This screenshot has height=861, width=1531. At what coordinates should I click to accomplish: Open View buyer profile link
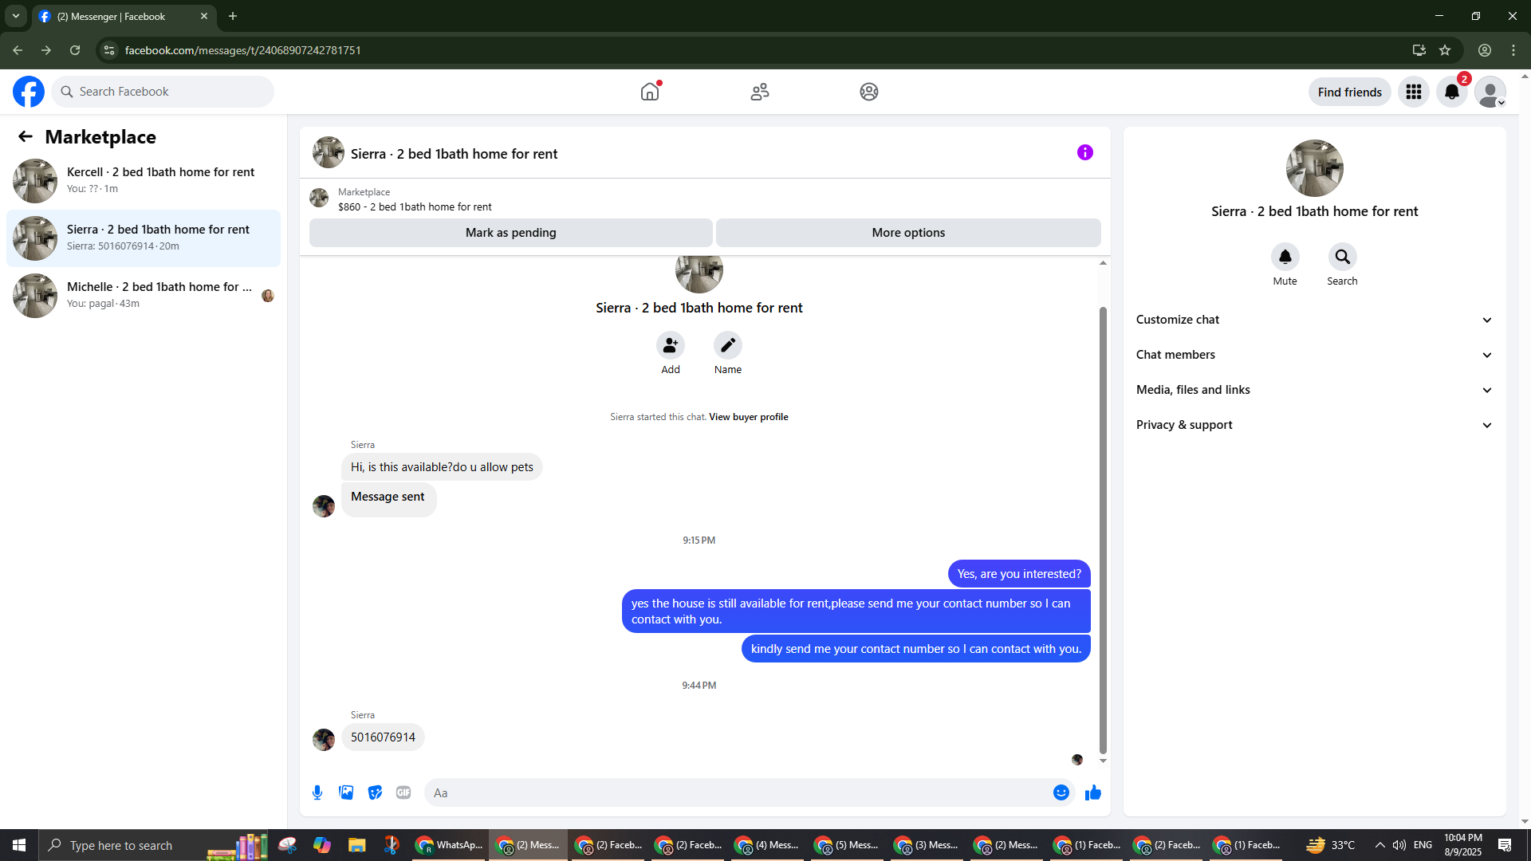(x=748, y=417)
